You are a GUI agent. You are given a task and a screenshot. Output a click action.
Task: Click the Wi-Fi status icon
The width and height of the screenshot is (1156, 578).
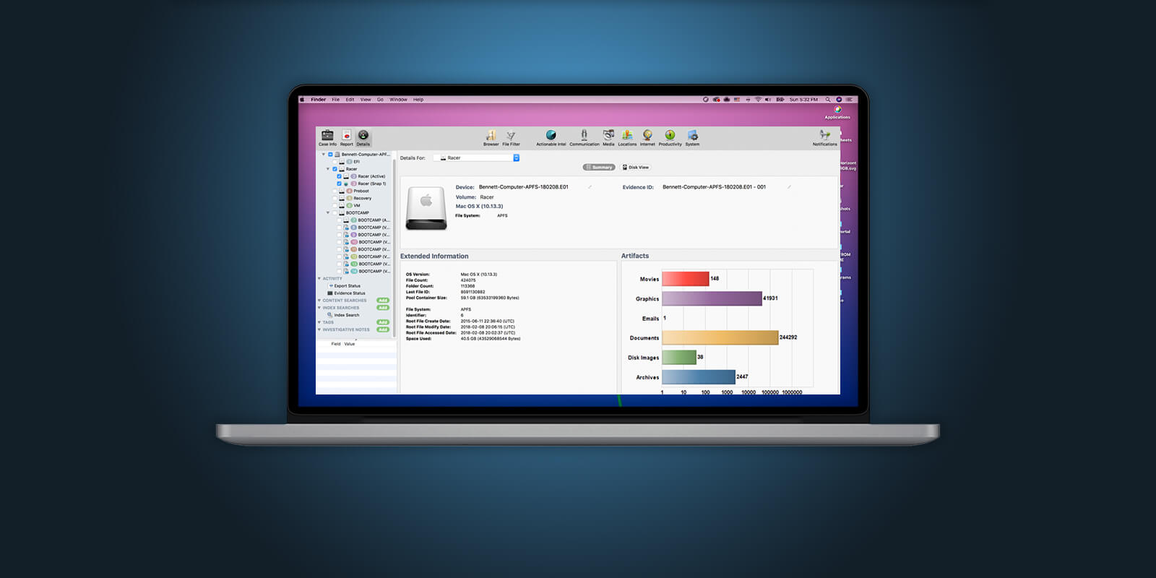(x=758, y=100)
